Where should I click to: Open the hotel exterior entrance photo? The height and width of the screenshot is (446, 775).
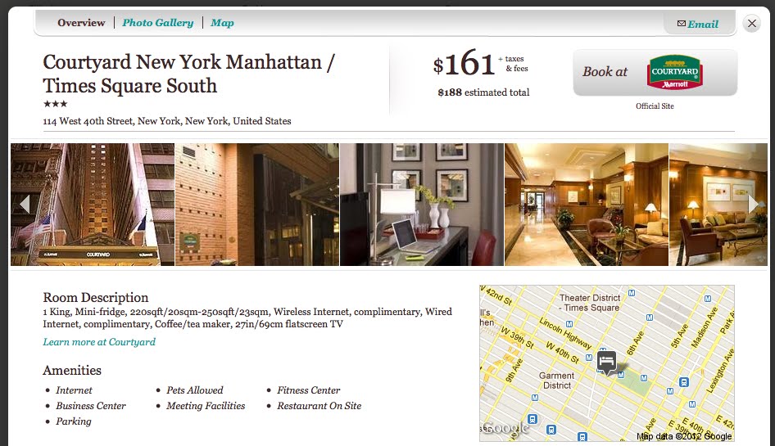tap(93, 205)
